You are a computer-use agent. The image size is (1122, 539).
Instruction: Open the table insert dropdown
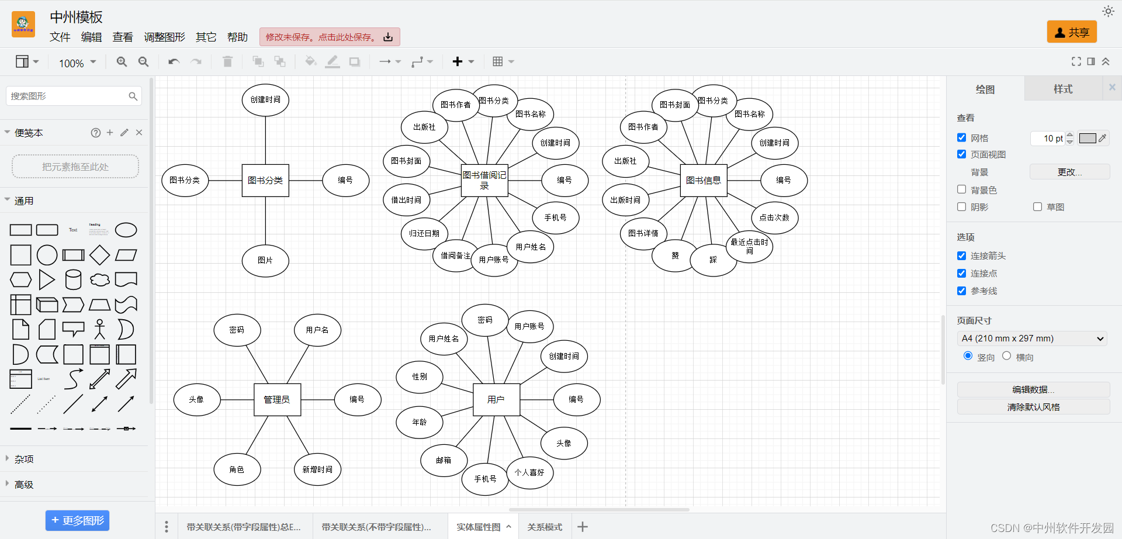pyautogui.click(x=503, y=61)
